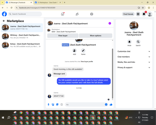Bookmark page with the star icon

(143, 7)
